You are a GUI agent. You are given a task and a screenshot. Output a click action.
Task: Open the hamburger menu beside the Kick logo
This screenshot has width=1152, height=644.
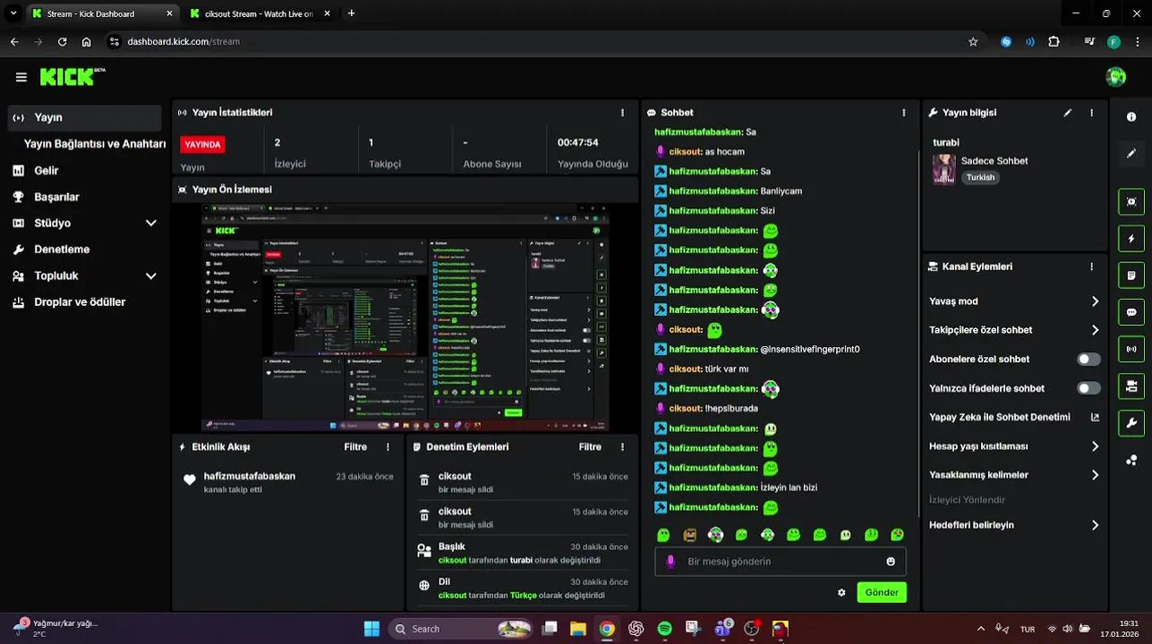pos(21,77)
